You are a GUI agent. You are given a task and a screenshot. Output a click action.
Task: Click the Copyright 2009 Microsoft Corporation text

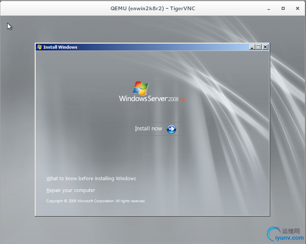(x=96, y=201)
